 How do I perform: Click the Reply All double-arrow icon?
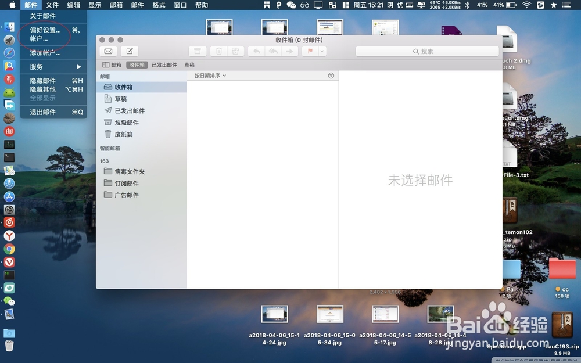pos(273,51)
